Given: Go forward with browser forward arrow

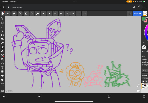Looking at the screenshot, I should coord(39,96).
